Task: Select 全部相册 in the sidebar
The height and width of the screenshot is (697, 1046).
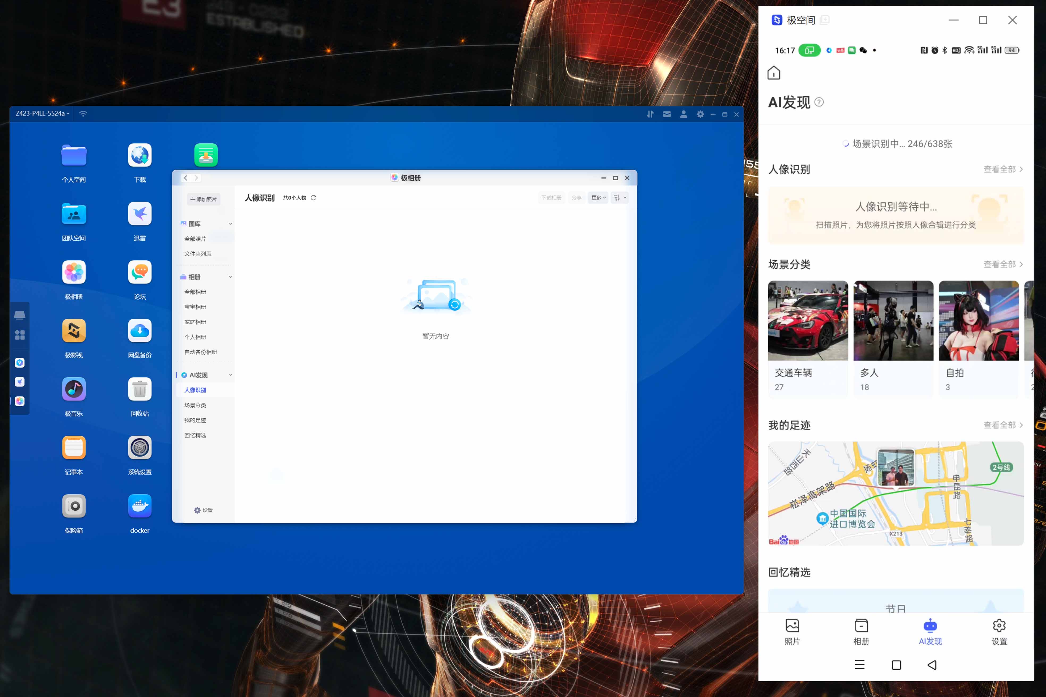Action: click(x=196, y=292)
